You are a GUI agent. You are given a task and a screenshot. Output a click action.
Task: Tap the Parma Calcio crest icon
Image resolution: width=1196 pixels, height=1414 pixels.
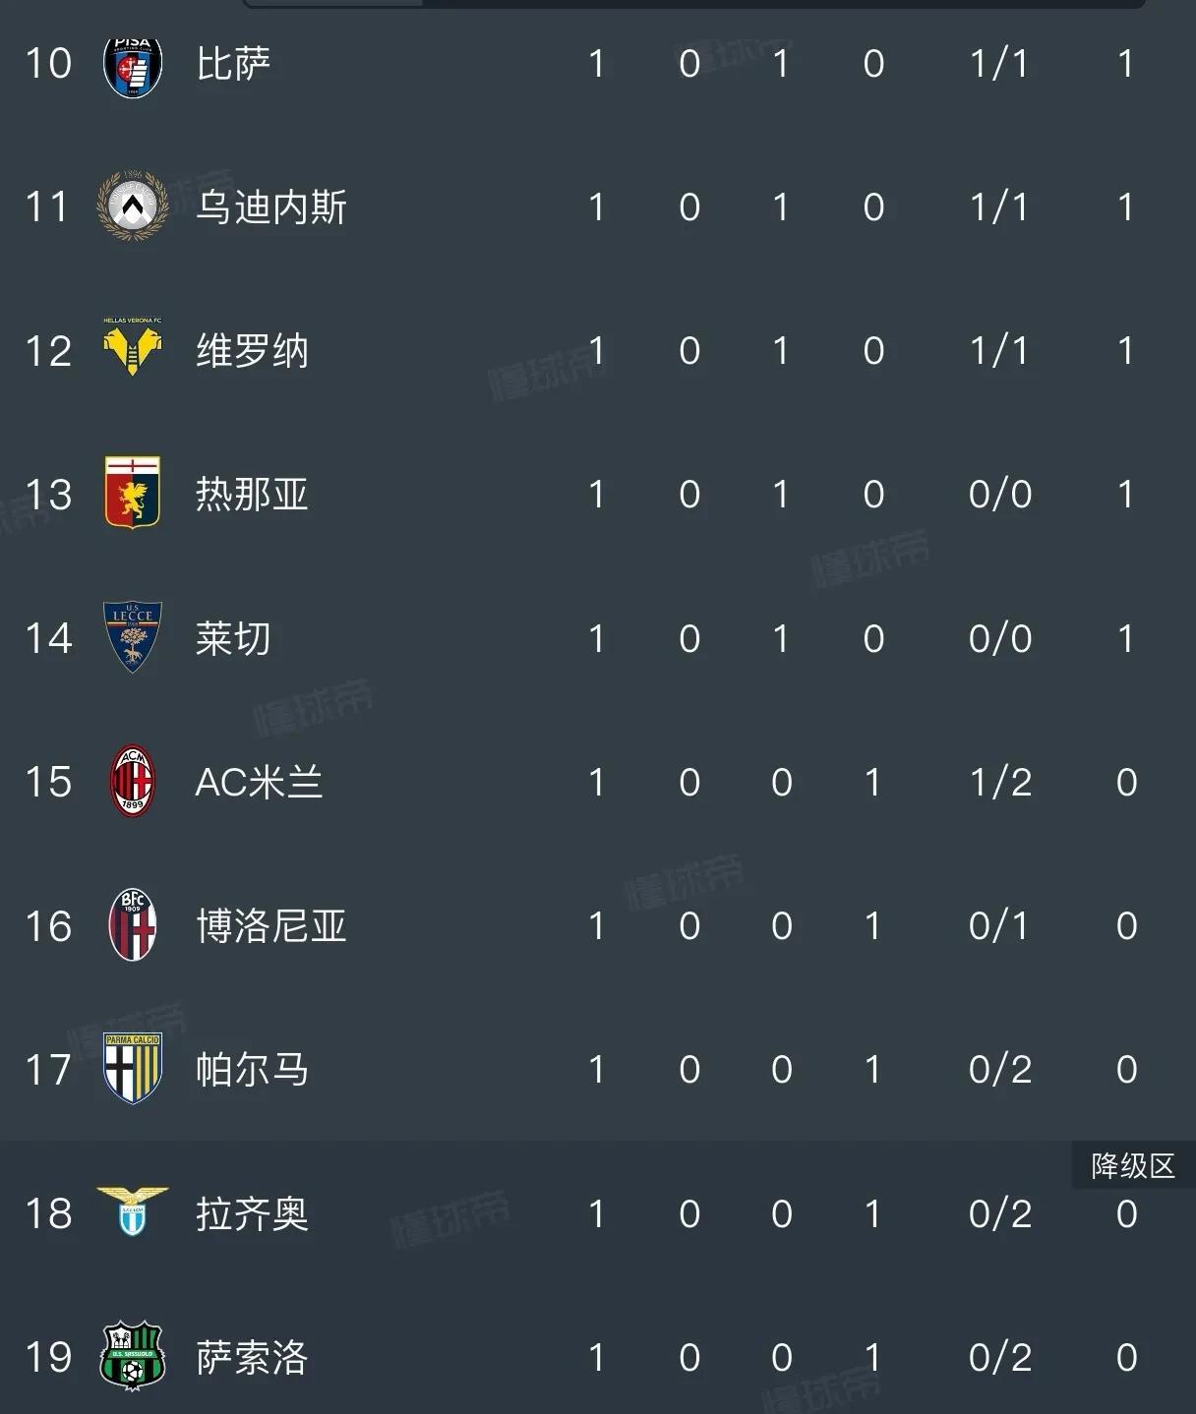(x=133, y=1069)
